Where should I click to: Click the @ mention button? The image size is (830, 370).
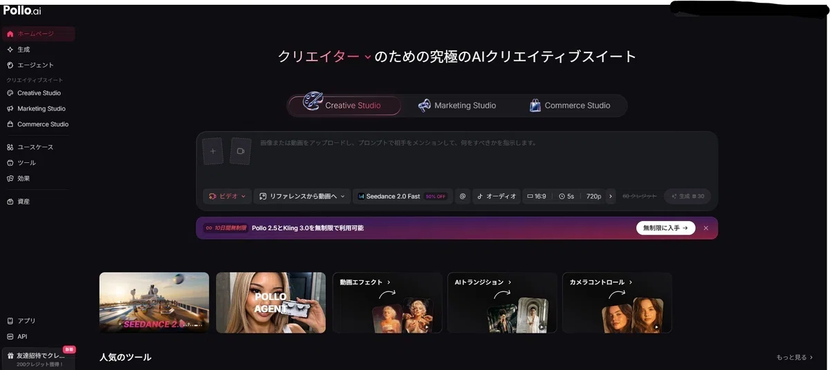pyautogui.click(x=463, y=197)
